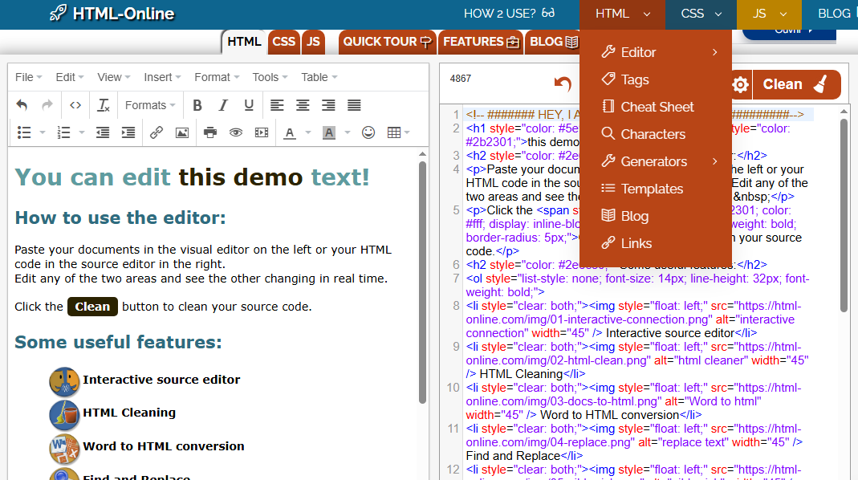Click the insert image icon
This screenshot has width=858, height=480.
coord(182,132)
